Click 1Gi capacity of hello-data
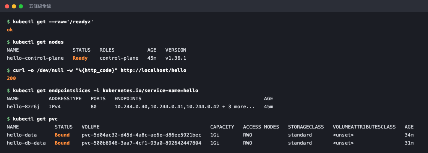The width and height of the screenshot is (428, 153). (x=215, y=135)
